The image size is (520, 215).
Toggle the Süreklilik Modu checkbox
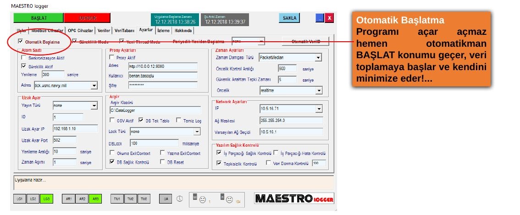click(75, 42)
